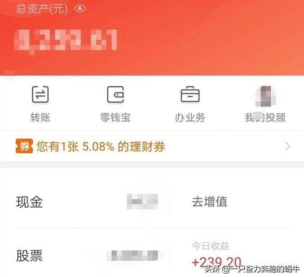Tap the orange 券 coupon badge

24,146
